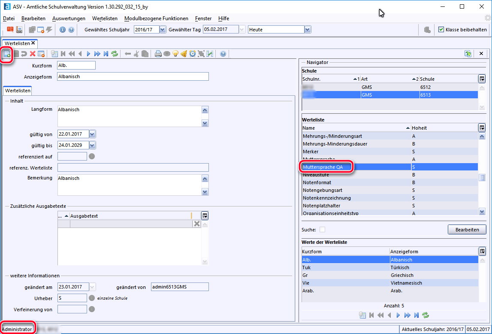The image size is (492, 334).
Task: Open the Modulbezogene Funktionen menu
Action: [x=156, y=18]
